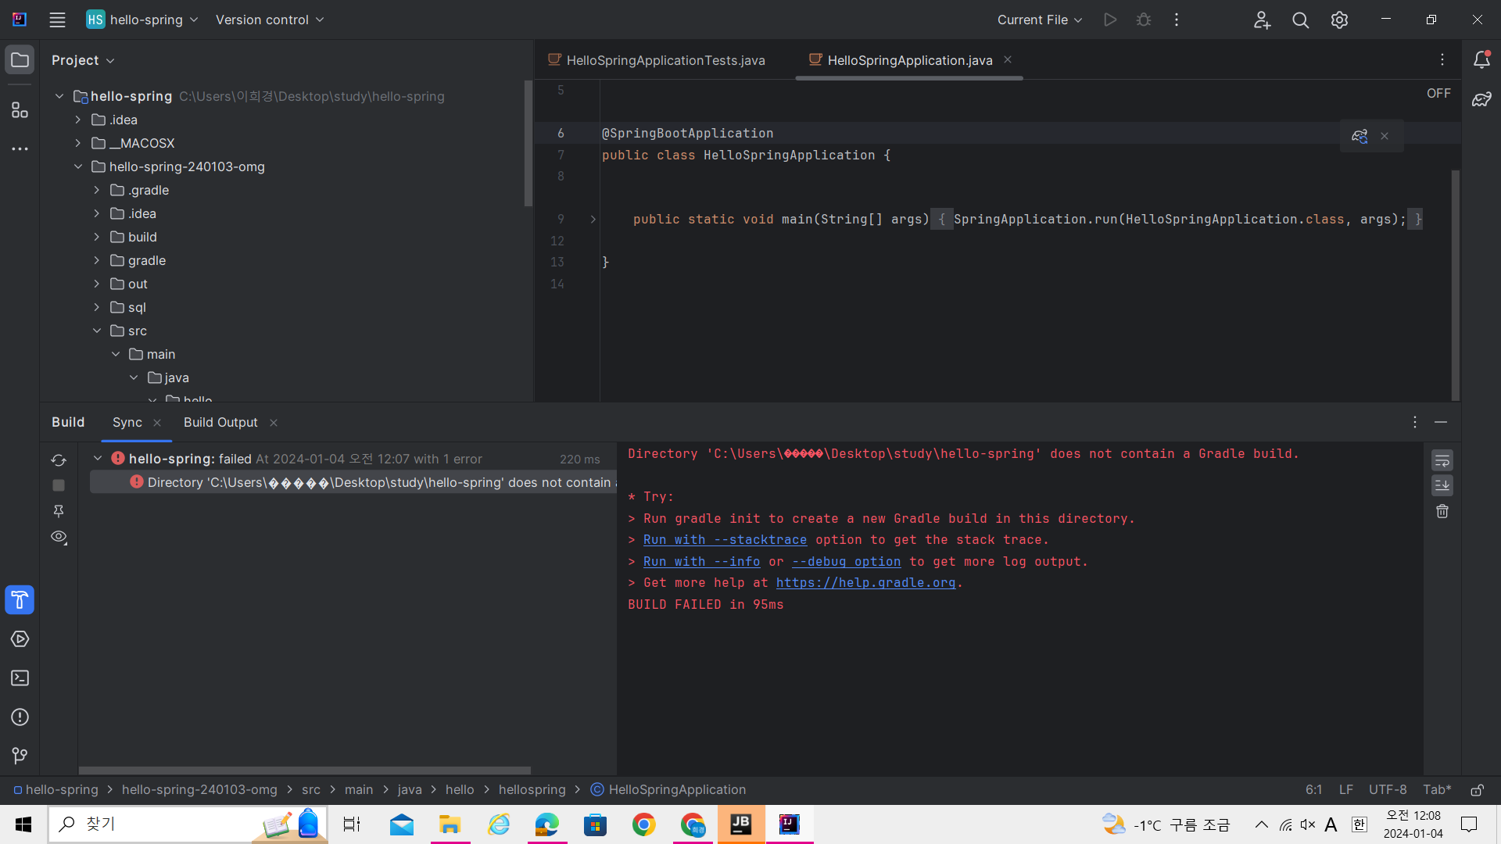Expand the __MACOSX folder
This screenshot has width=1501, height=844.
point(78,143)
